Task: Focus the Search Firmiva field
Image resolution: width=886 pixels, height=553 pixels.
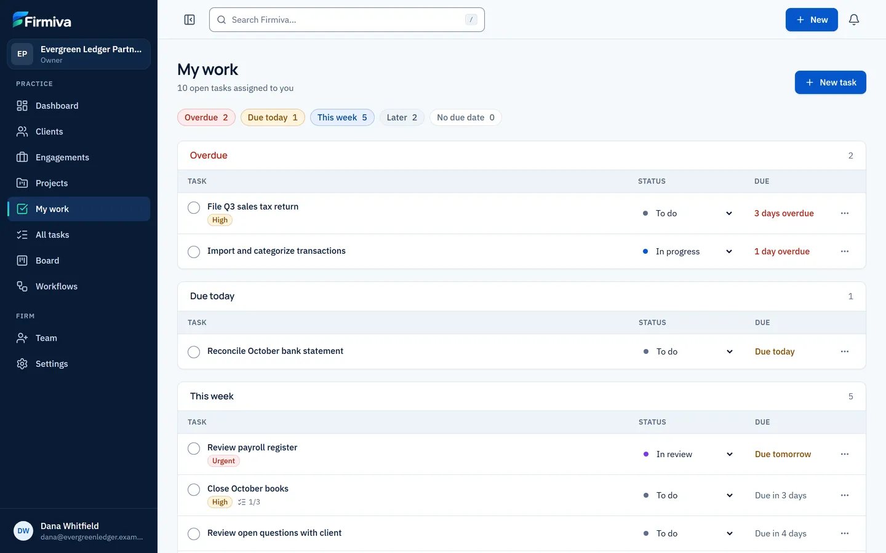Action: [x=347, y=20]
